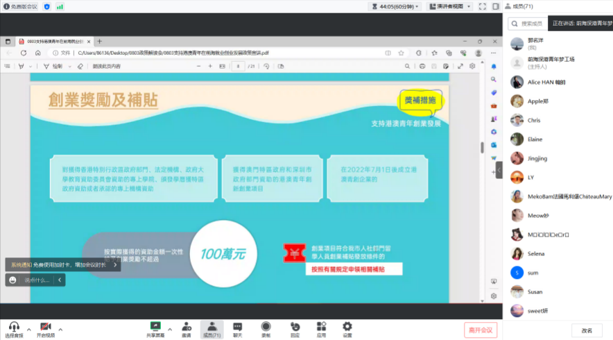This screenshot has width=613, height=340.
Task: Expand the arrow next to 选择音频
Action: (28, 330)
